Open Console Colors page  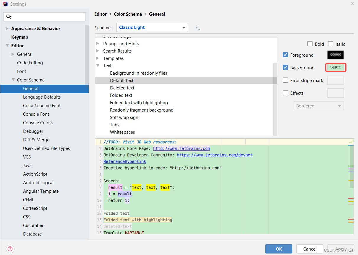point(38,123)
